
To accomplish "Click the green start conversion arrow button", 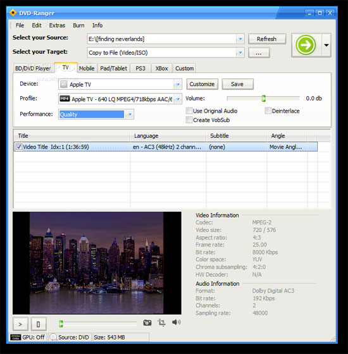I will [306, 45].
